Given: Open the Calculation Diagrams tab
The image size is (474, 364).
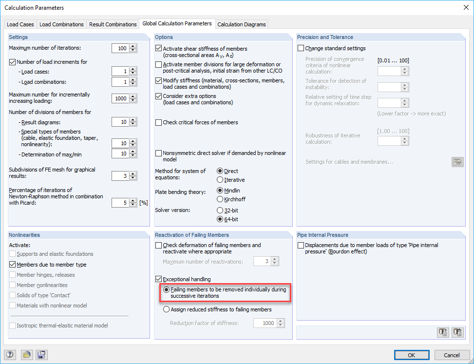Looking at the screenshot, I should tap(241, 23).
